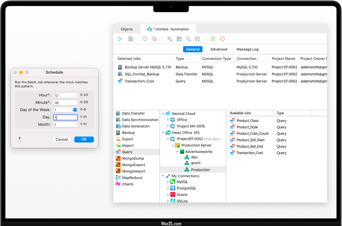The width and height of the screenshot is (342, 226).
Task: Click the red Remove Job minus icon
Action: [222, 39]
